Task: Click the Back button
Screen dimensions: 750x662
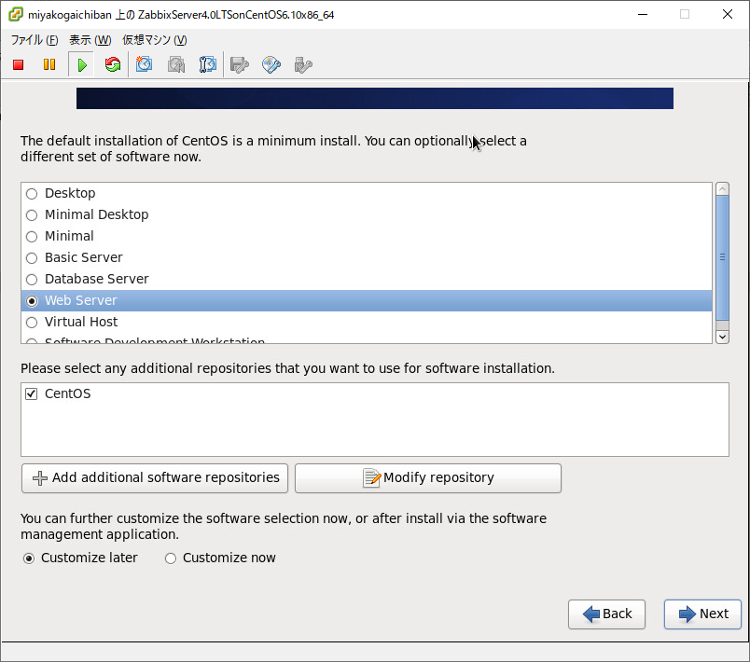Action: tap(606, 614)
